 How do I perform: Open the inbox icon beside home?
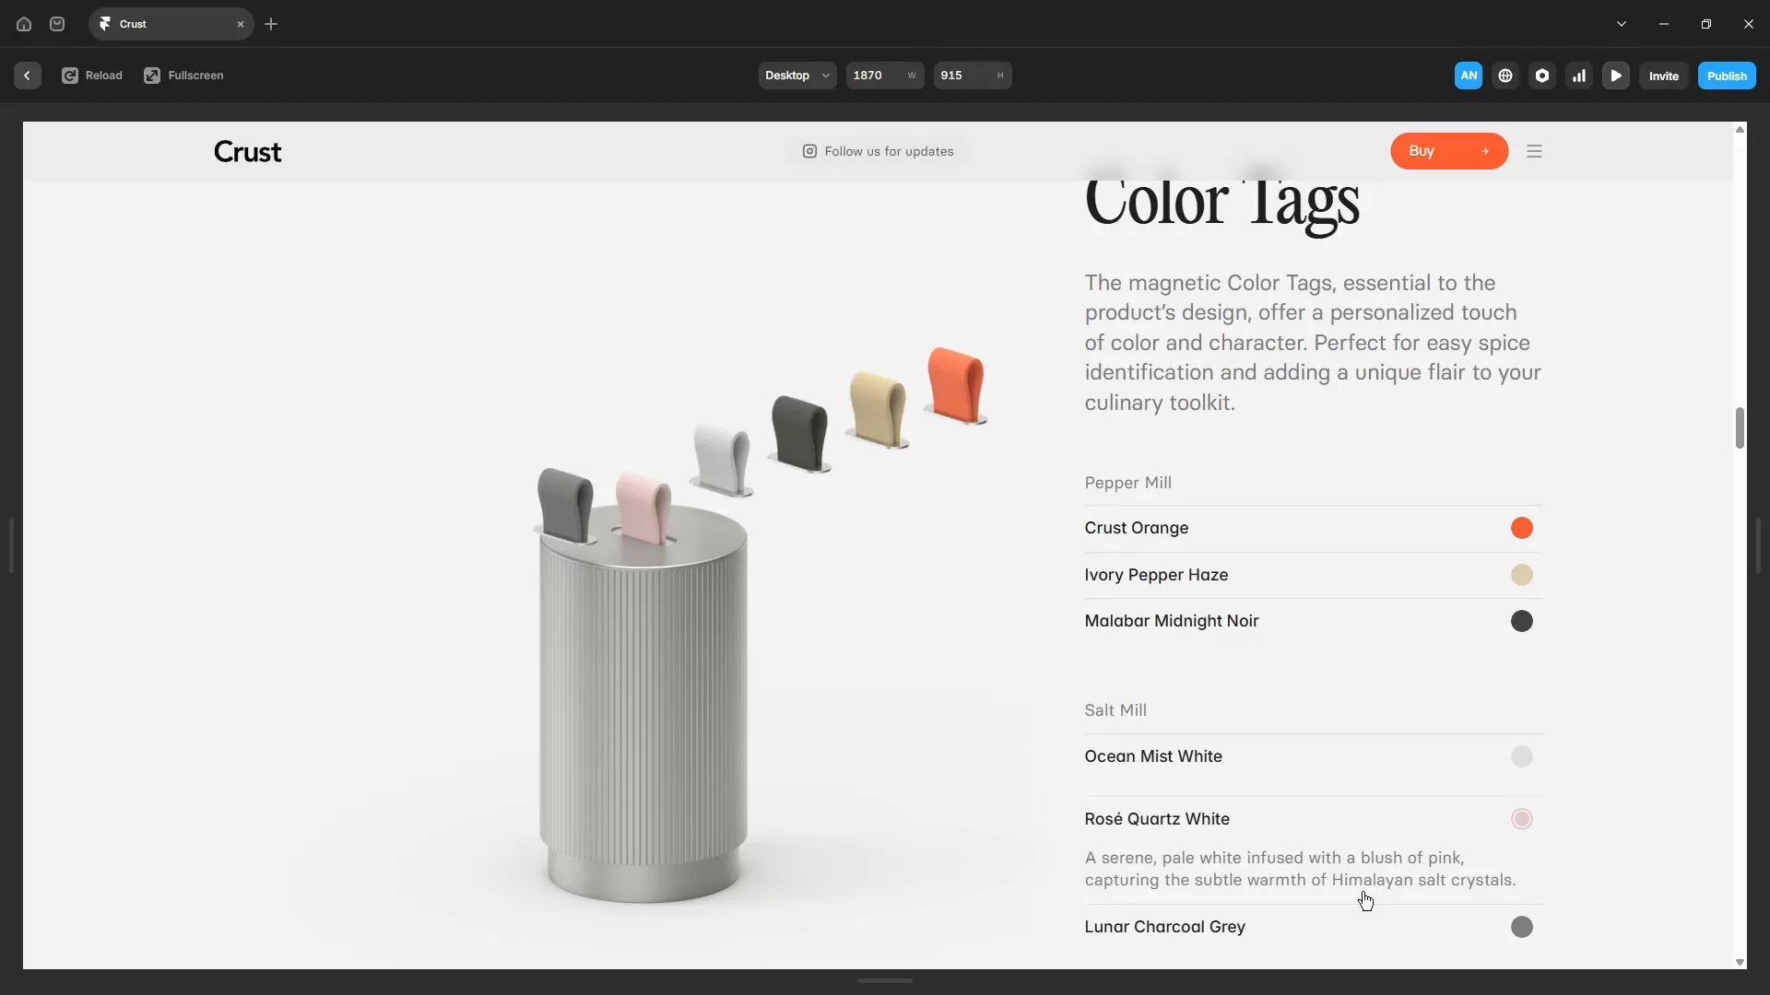(x=57, y=24)
